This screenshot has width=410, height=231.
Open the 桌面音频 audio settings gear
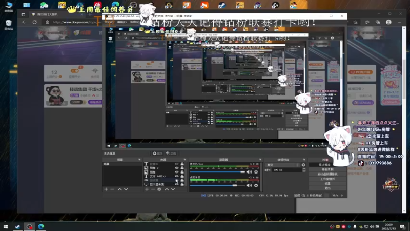coord(256,185)
